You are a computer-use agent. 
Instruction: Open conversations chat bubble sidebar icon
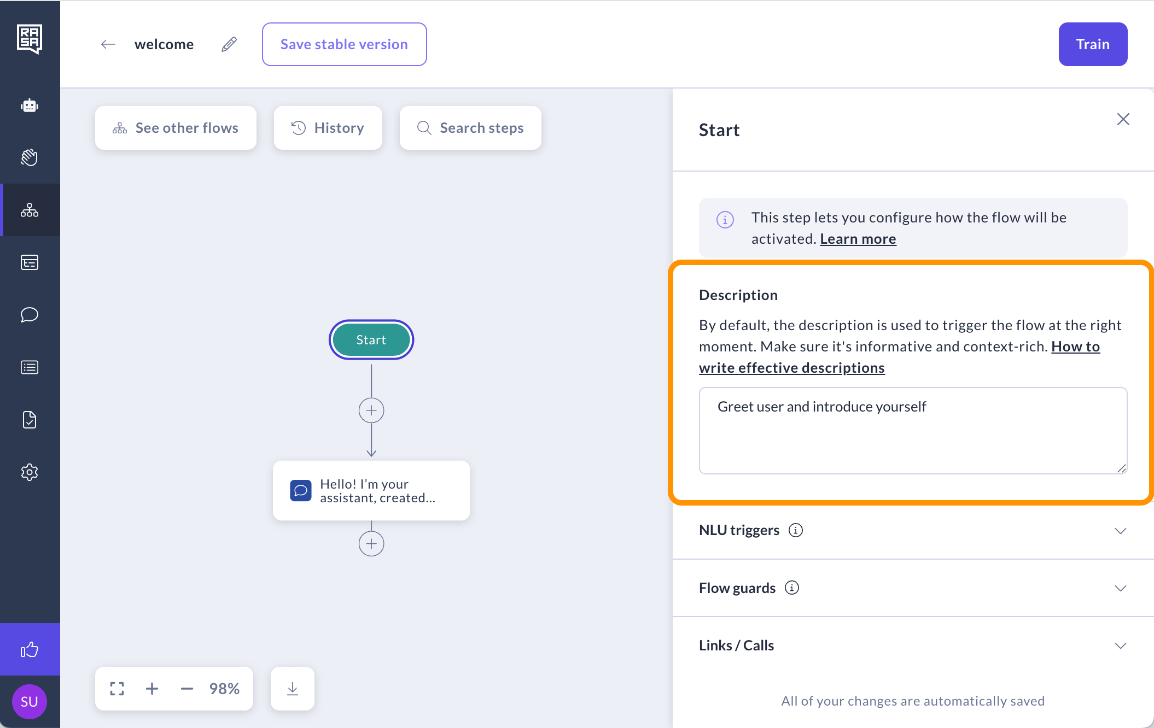pyautogui.click(x=30, y=315)
